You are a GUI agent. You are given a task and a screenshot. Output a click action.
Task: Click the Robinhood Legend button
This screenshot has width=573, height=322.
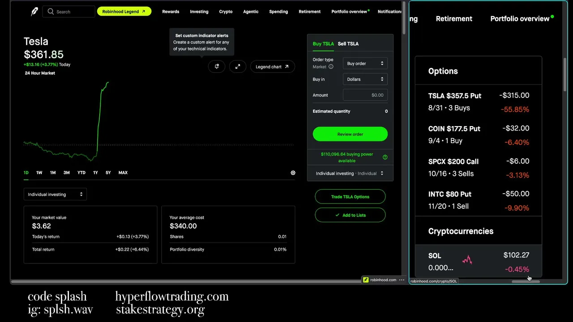(x=124, y=12)
